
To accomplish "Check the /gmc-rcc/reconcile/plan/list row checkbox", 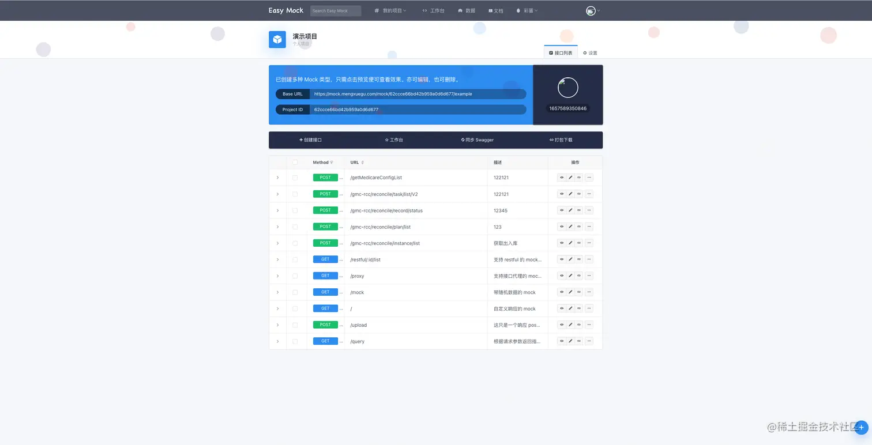I will click(x=295, y=227).
